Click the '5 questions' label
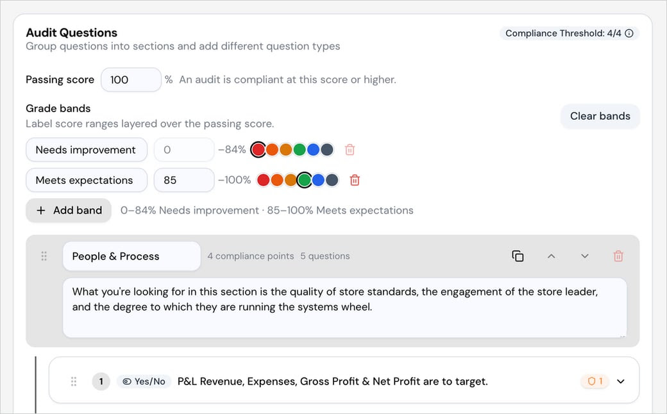The image size is (667, 414). 325,256
